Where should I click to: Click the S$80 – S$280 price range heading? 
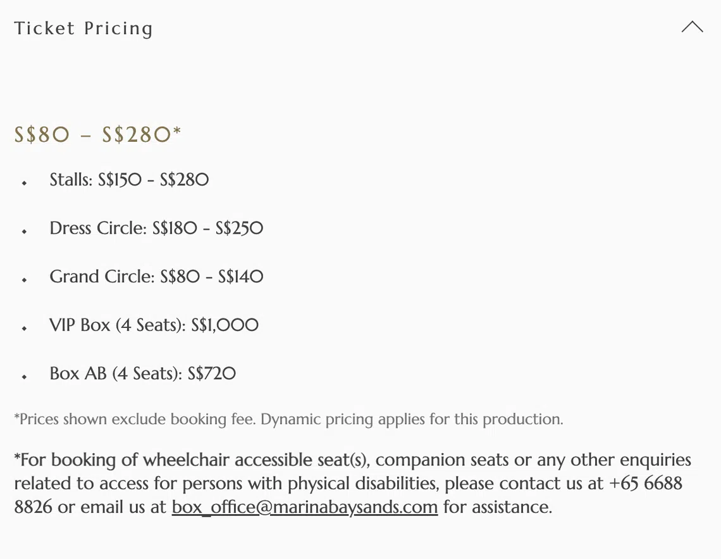click(92, 134)
